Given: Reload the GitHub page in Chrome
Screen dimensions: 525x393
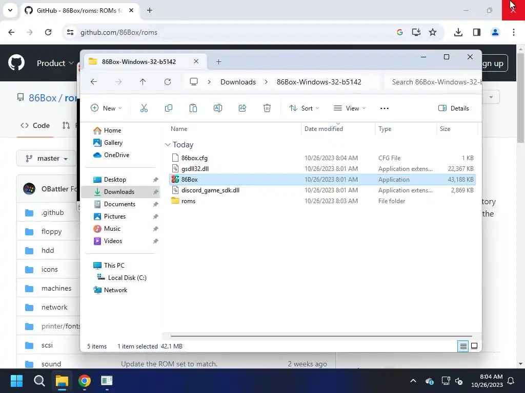Looking at the screenshot, I should [x=48, y=32].
